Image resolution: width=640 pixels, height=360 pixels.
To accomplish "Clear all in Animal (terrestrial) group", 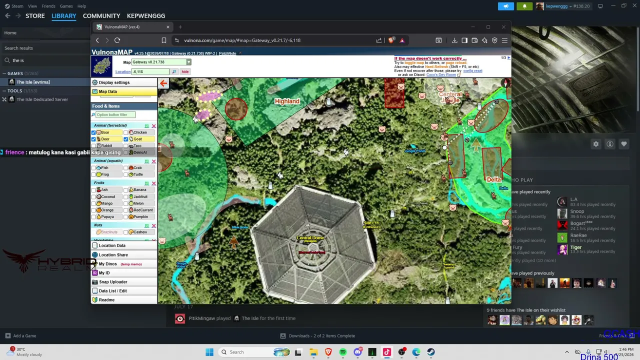I will [x=153, y=125].
